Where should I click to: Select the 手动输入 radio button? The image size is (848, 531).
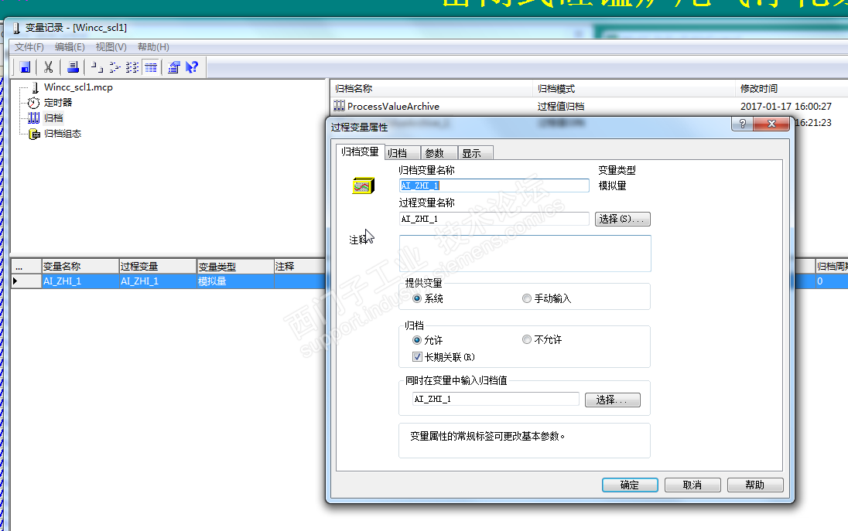(x=527, y=298)
